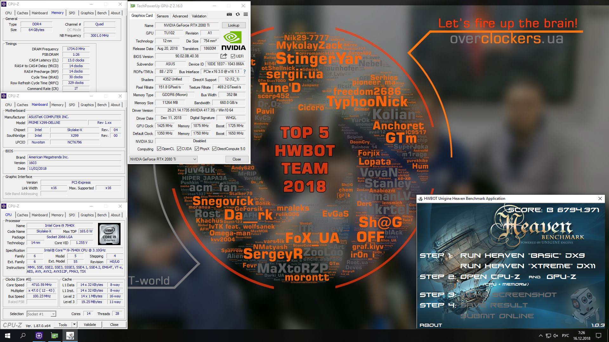Image resolution: width=609 pixels, height=342 pixels.
Task: Open GPU-Z hamburger menu
Action: (x=246, y=14)
